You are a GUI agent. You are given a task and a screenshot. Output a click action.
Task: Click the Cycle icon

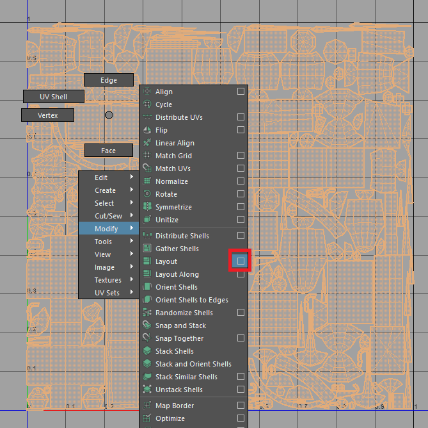[147, 104]
